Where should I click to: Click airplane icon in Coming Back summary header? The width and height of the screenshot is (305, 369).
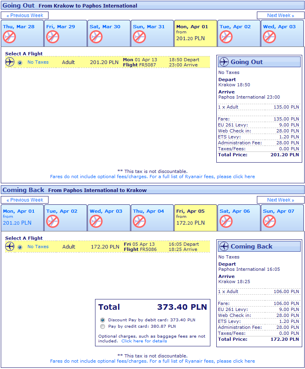[224, 247]
